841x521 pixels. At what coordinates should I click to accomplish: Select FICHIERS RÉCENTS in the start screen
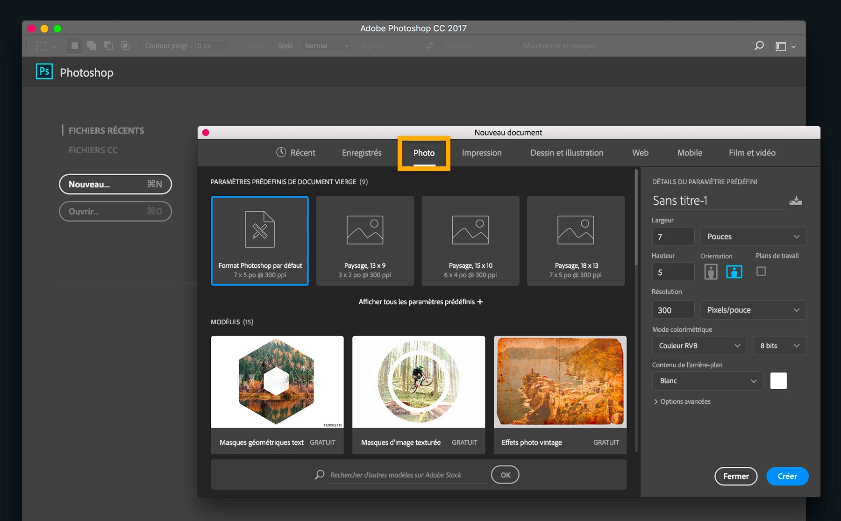106,130
